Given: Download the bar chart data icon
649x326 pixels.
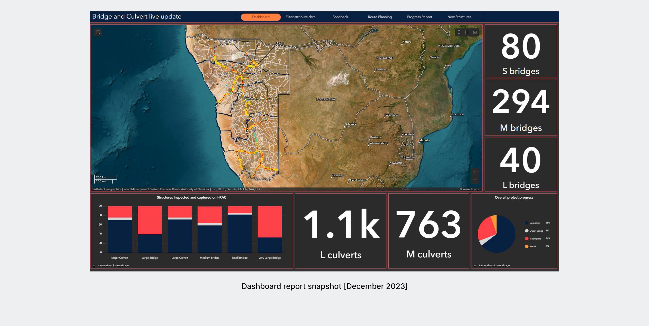Looking at the screenshot, I should pos(94,265).
